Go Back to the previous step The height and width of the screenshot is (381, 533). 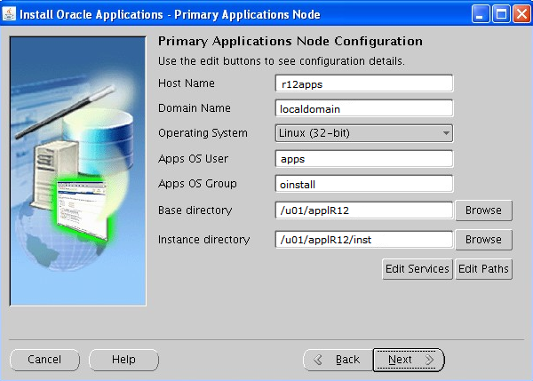[338, 360]
